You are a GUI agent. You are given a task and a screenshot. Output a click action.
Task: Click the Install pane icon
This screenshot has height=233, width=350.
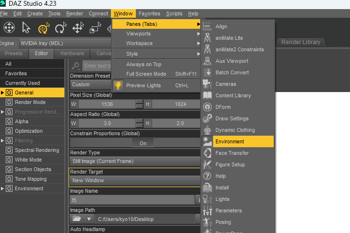pos(207,187)
